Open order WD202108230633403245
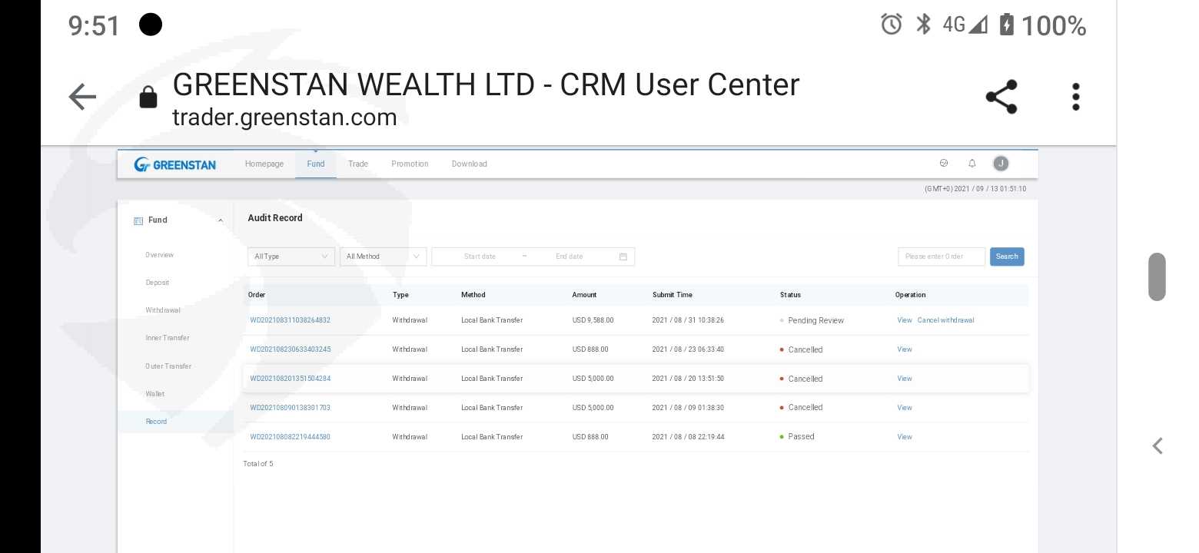Viewport: 1199px width, 553px height. click(290, 349)
